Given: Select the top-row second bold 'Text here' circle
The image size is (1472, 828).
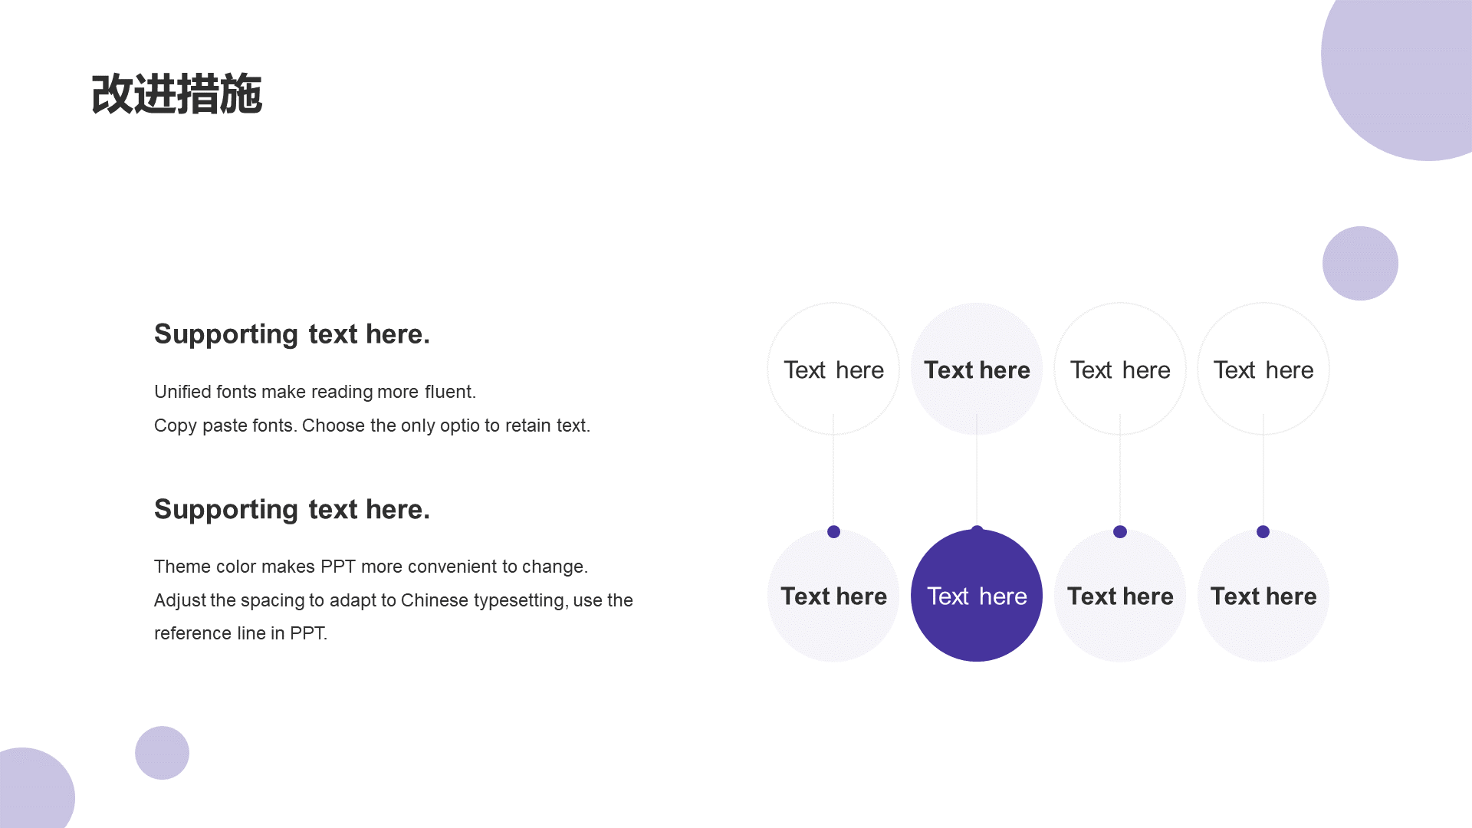Looking at the screenshot, I should tap(976, 369).
